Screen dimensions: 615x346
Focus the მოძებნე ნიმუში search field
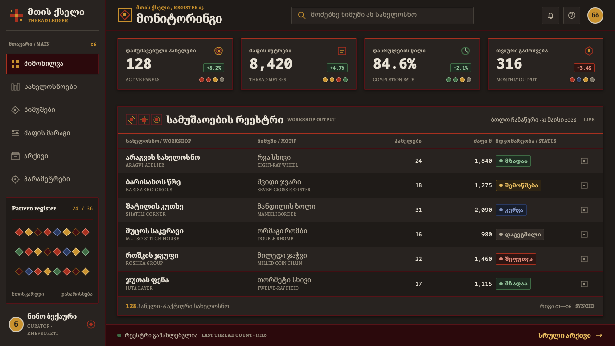(382, 15)
